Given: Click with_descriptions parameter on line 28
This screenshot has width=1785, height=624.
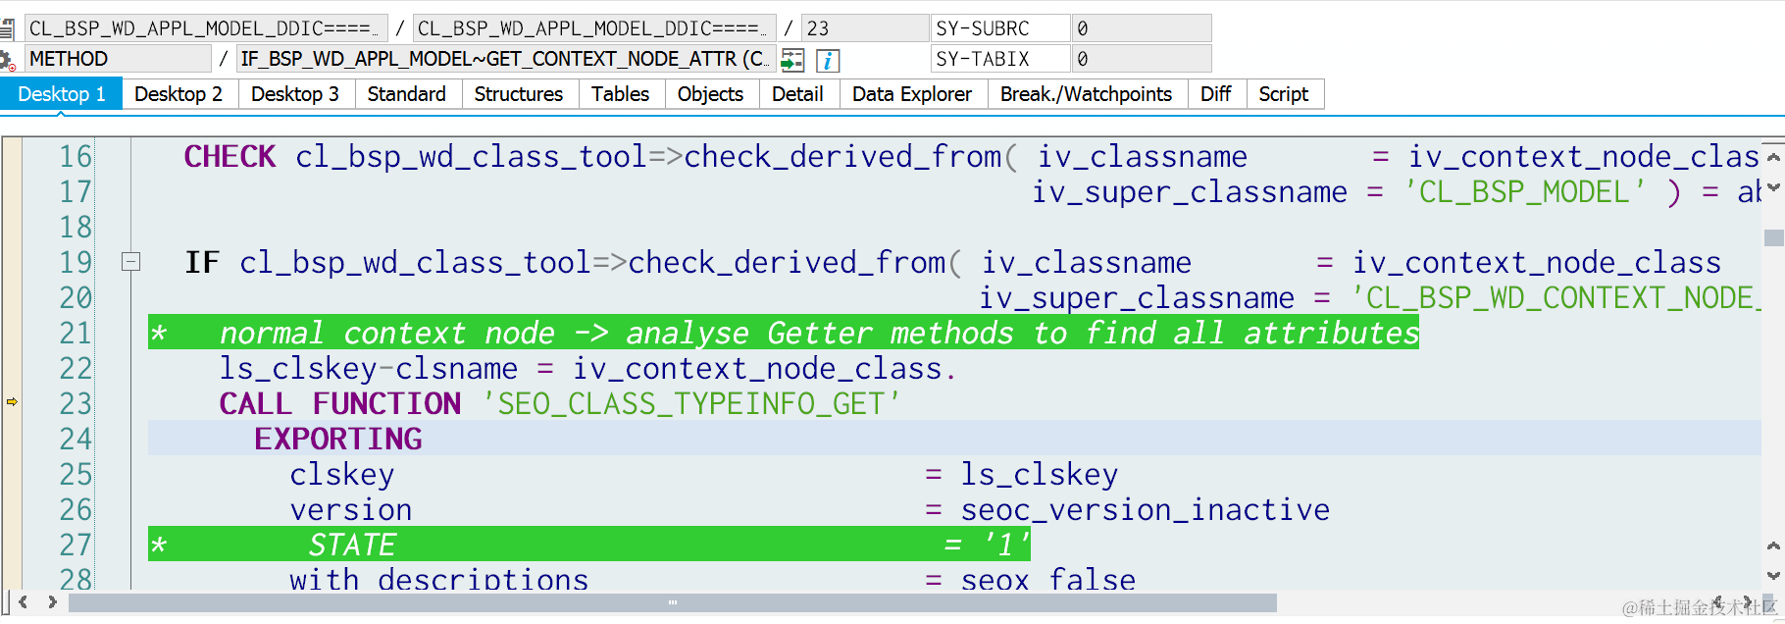Looking at the screenshot, I should [438, 579].
